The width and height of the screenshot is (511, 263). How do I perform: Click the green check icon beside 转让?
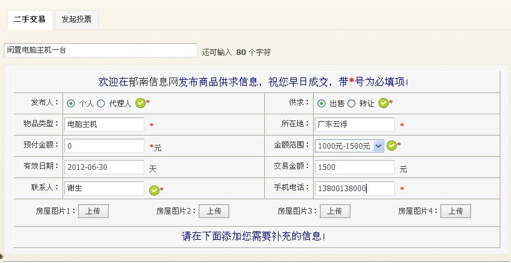(x=384, y=103)
